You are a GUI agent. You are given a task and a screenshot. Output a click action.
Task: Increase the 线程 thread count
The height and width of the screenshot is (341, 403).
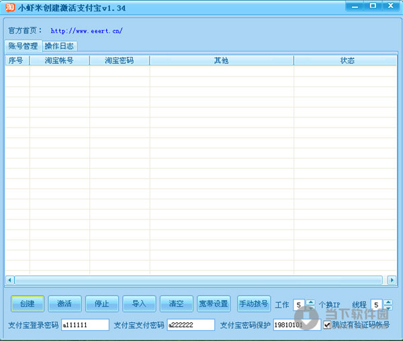coord(388,302)
